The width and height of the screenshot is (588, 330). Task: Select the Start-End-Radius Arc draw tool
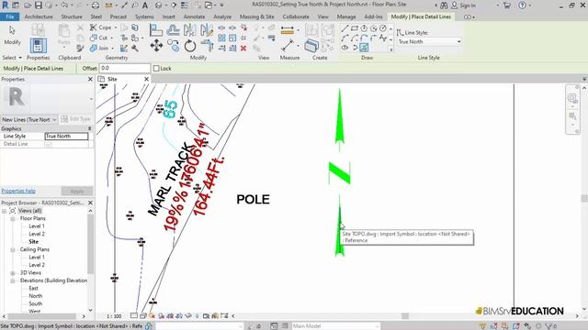[x=345, y=38]
